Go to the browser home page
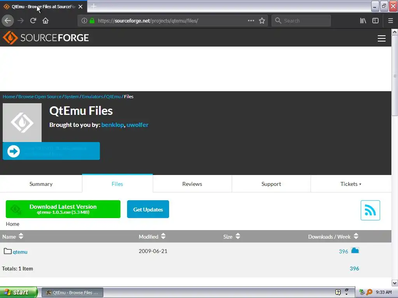The height and width of the screenshot is (298, 398). coord(45,21)
